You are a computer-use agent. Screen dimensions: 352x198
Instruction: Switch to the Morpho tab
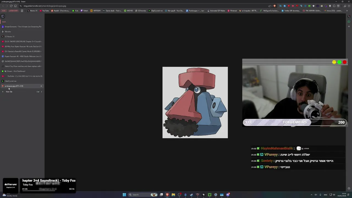[x=22, y=32]
